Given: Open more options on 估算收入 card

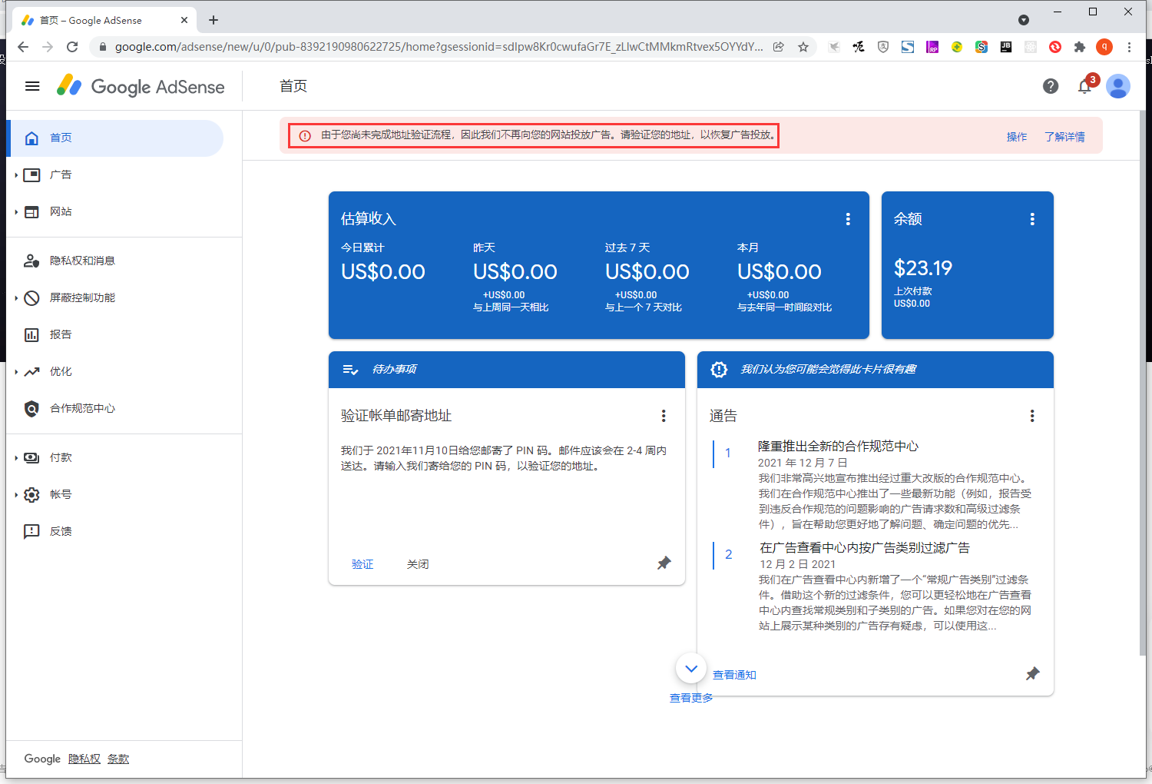Looking at the screenshot, I should tap(848, 219).
